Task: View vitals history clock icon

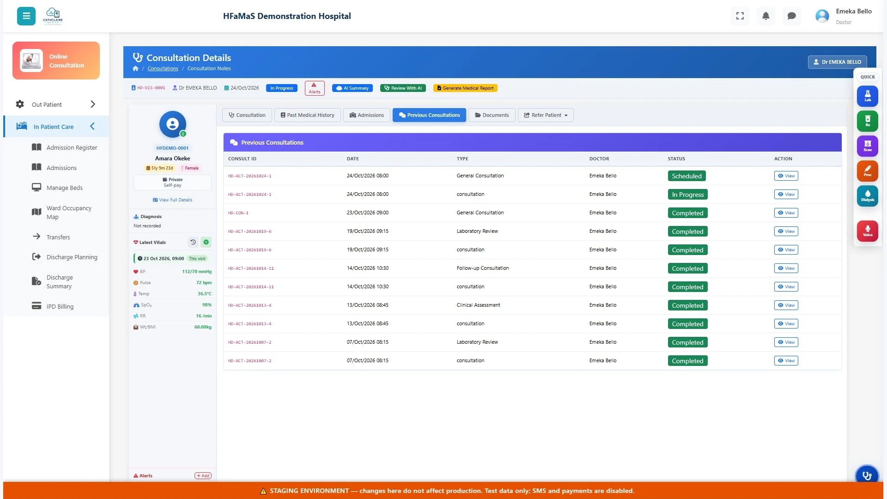Action: click(x=193, y=242)
